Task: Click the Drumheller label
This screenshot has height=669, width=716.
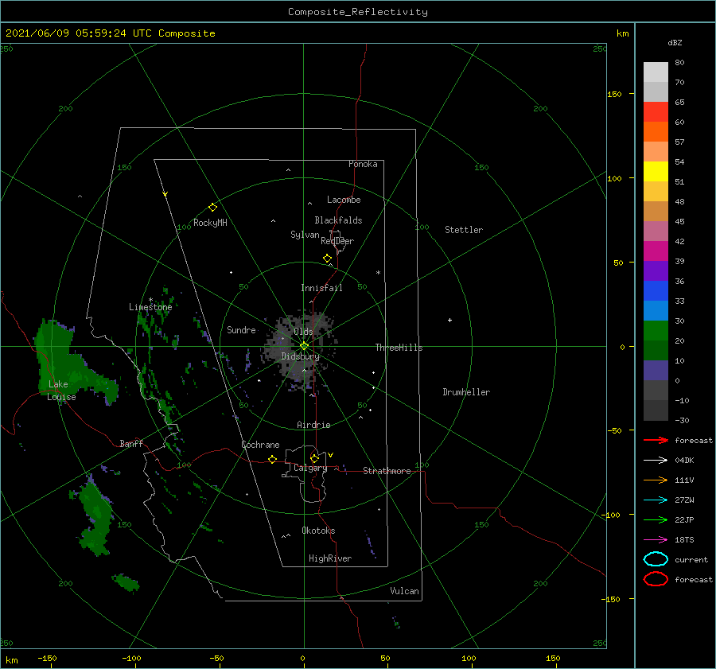Action: [466, 392]
